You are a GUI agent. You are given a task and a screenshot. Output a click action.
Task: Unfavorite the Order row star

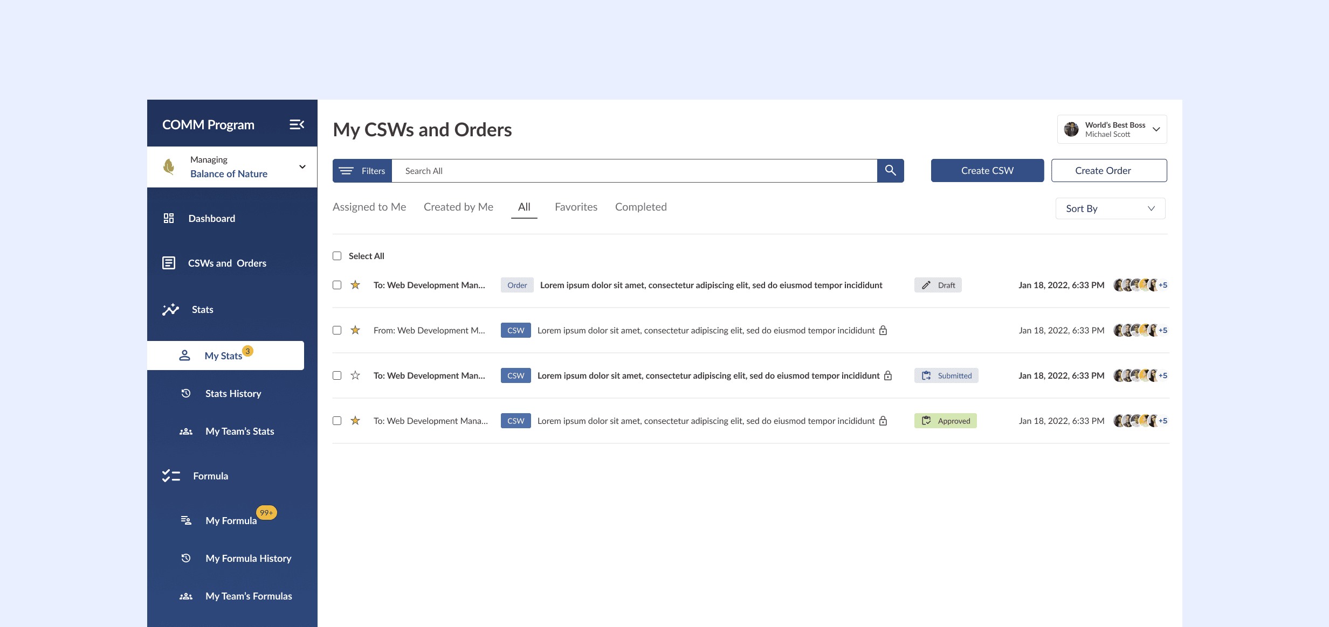(x=355, y=285)
